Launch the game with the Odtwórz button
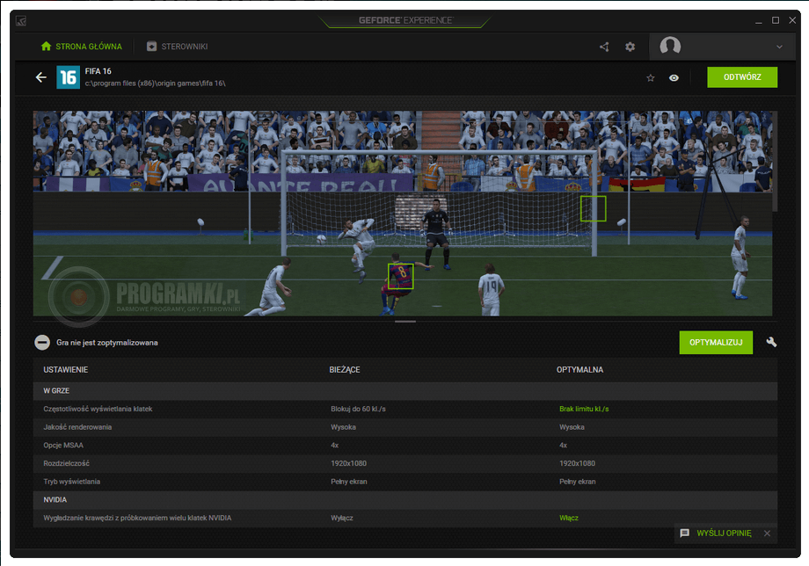The image size is (809, 566). point(742,77)
